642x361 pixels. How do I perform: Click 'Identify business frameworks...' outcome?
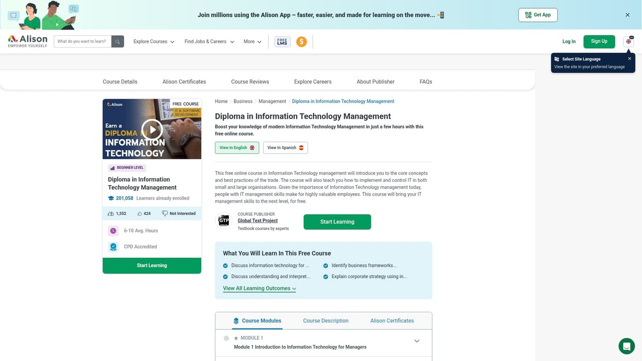click(x=364, y=265)
